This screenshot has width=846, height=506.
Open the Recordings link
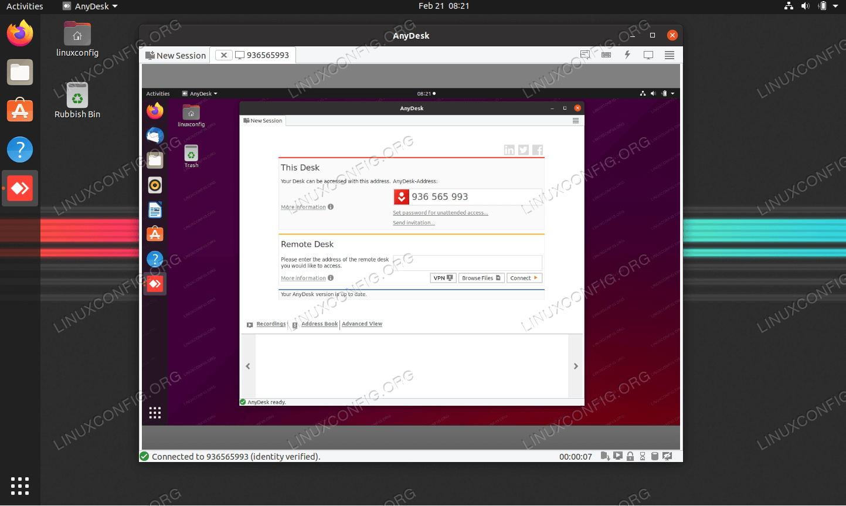click(271, 324)
